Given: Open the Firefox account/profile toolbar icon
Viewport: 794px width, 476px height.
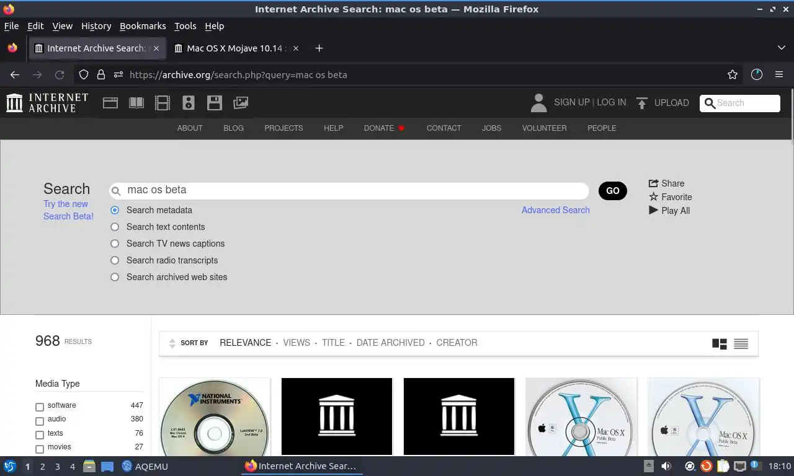Looking at the screenshot, I should 757,74.
